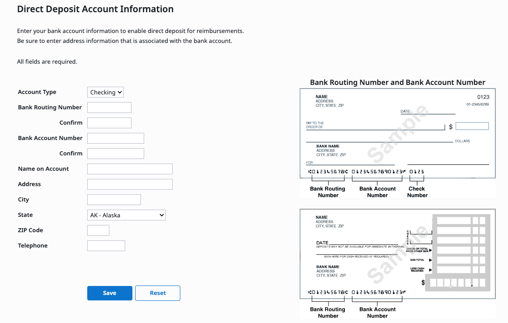508x323 pixels.
Task: Click the Name on Account field
Action: [x=130, y=169]
